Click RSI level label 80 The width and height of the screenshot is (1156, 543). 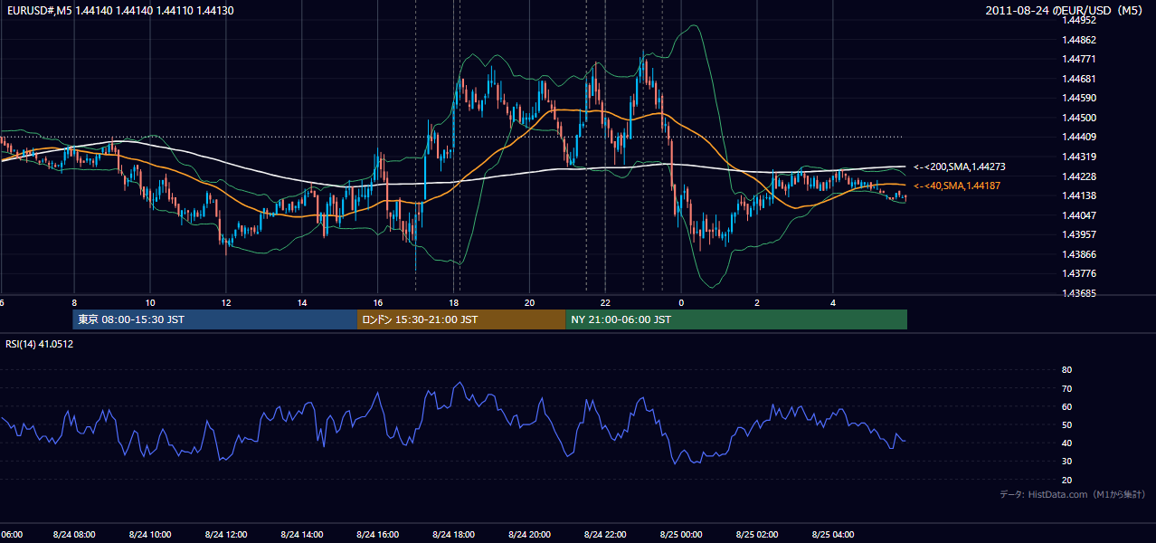click(x=1066, y=370)
